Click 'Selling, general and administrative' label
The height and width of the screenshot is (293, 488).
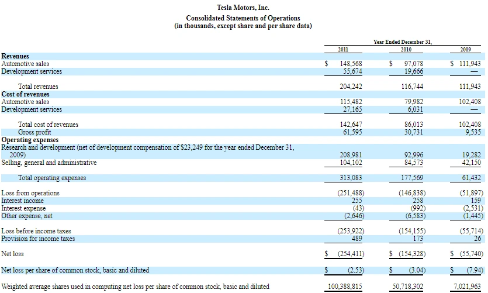[x=49, y=163]
